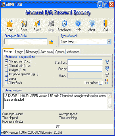Enable All special symbols checkbox
Viewport: 115px width, 136px height.
6,74
